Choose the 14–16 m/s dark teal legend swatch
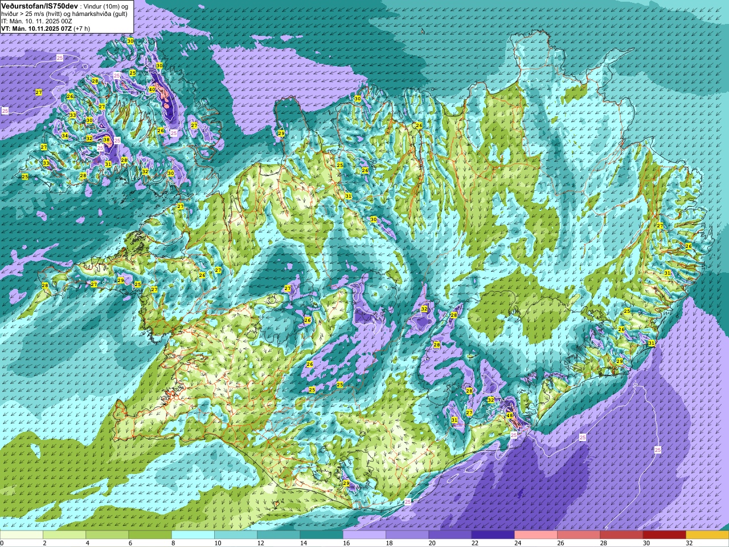Viewport: 729px width, 547px height. click(322, 535)
